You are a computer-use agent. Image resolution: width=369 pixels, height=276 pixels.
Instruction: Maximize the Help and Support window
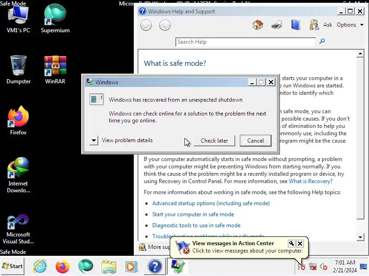[x=350, y=11]
